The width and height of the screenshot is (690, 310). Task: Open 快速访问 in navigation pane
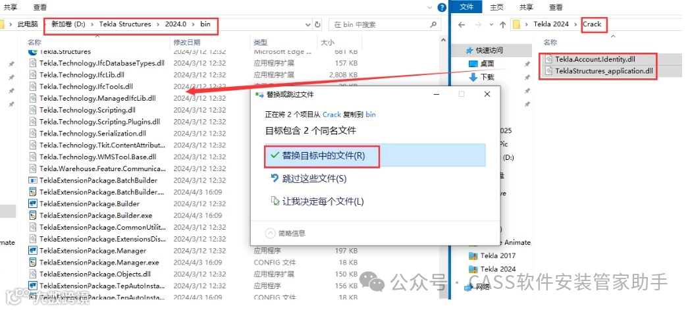489,51
